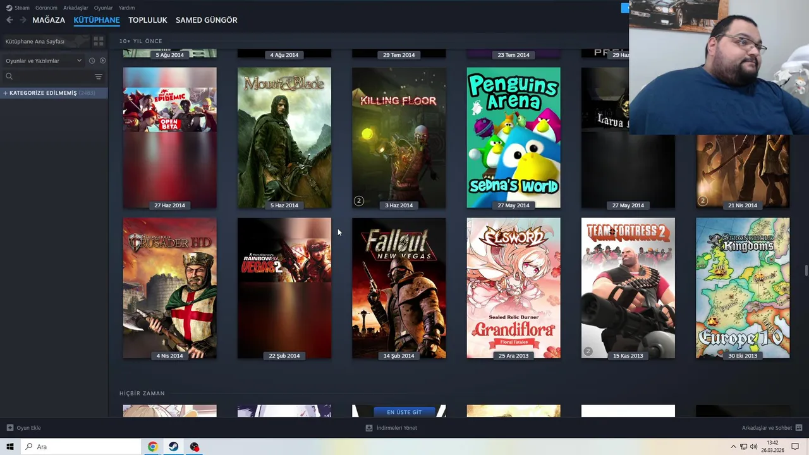Open the Oyunlar menu
This screenshot has height=455, width=809.
click(103, 8)
